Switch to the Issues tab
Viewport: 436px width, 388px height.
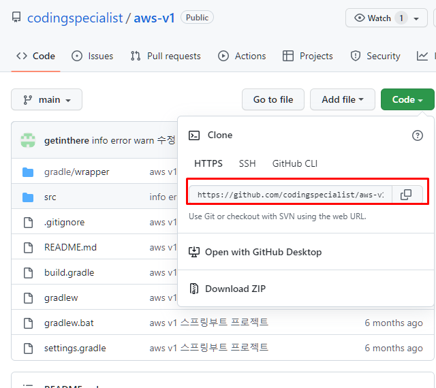tap(93, 56)
